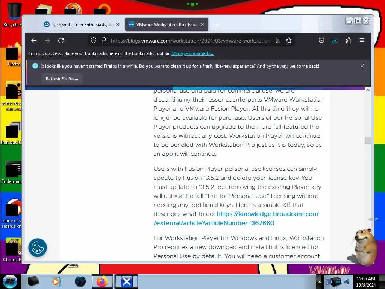Open the list all tabs dropdown
Screen dimensions: 385x289
[322, 24]
